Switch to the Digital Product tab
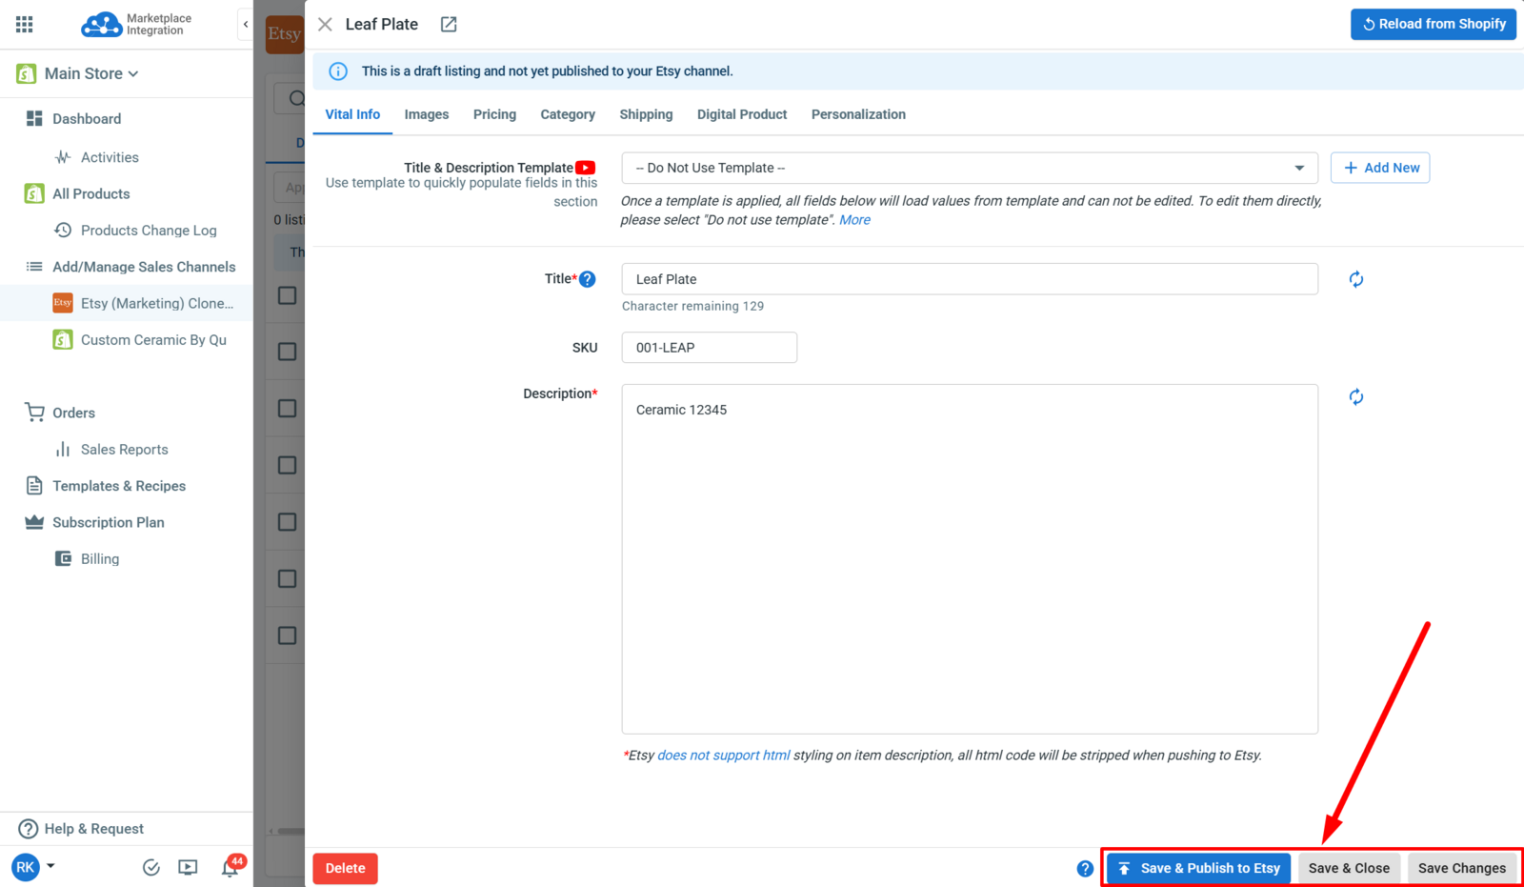This screenshot has width=1524, height=887. (x=742, y=114)
